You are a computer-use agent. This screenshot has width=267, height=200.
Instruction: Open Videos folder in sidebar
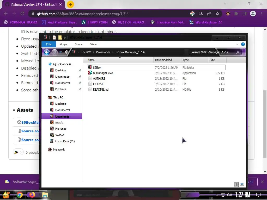click(60, 135)
